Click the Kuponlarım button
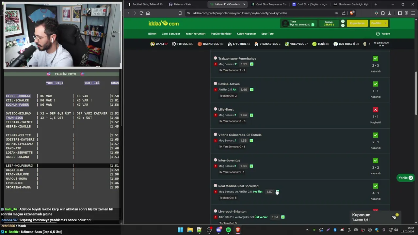Viewport: 418px width, 235px height. click(x=357, y=23)
